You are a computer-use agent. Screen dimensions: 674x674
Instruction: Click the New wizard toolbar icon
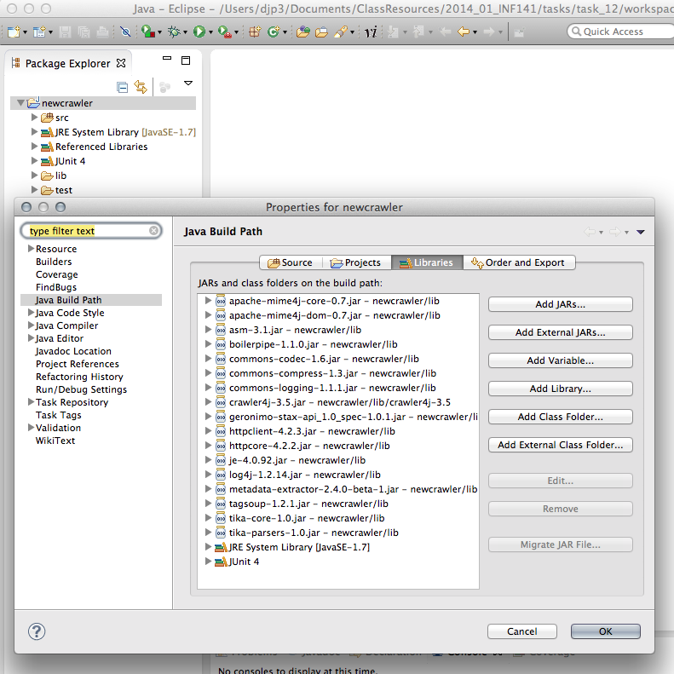14,32
